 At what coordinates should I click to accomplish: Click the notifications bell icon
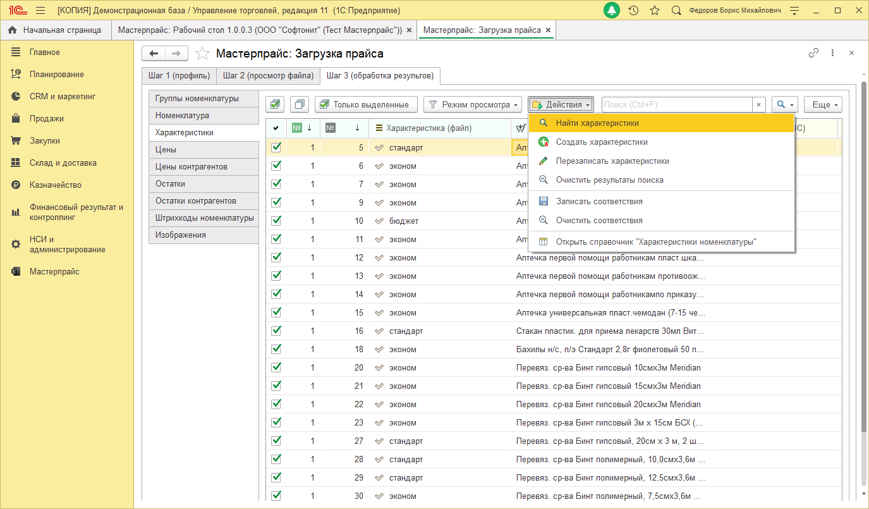[x=612, y=11]
